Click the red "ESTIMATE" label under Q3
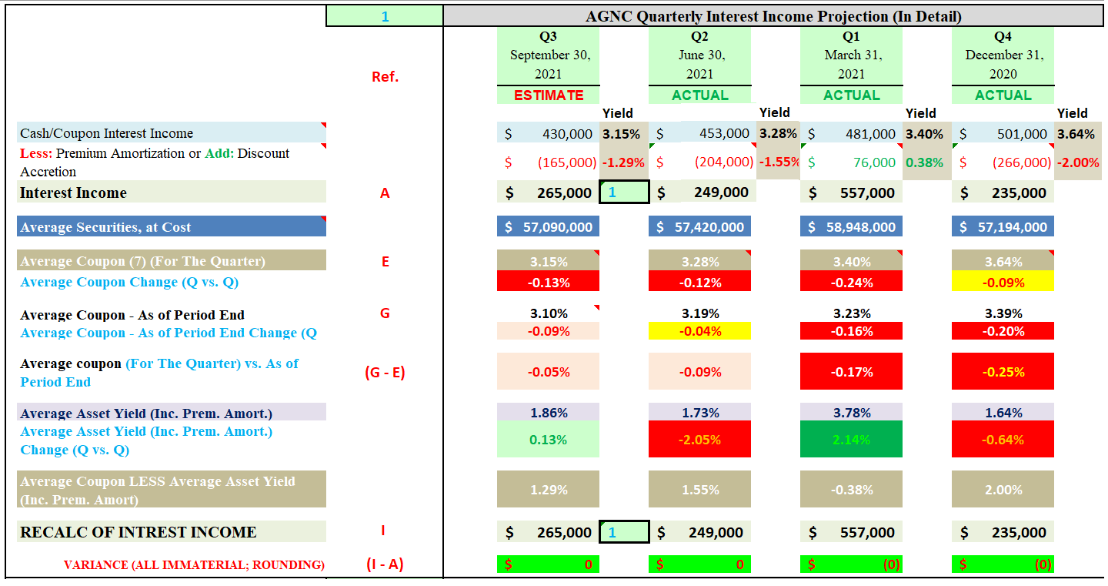The height and width of the screenshot is (586, 1108). click(x=548, y=95)
